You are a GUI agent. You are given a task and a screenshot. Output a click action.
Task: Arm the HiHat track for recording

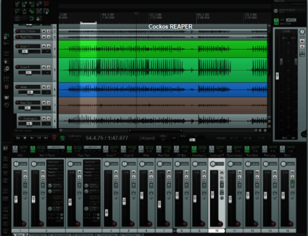pos(17,87)
